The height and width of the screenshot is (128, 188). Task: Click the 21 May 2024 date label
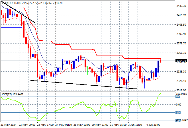(9, 125)
